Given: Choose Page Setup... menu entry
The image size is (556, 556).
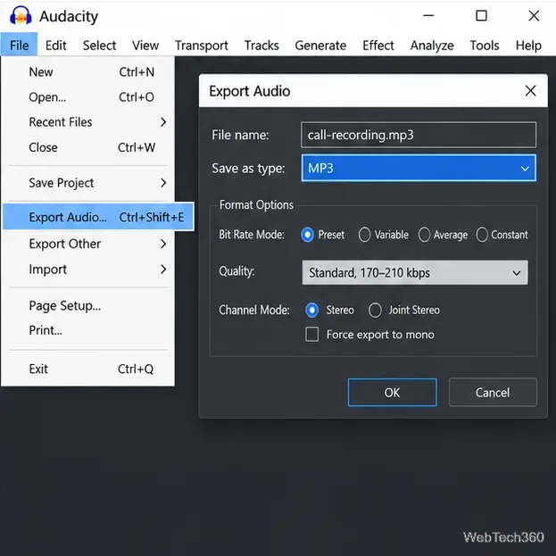Looking at the screenshot, I should coord(88,305).
